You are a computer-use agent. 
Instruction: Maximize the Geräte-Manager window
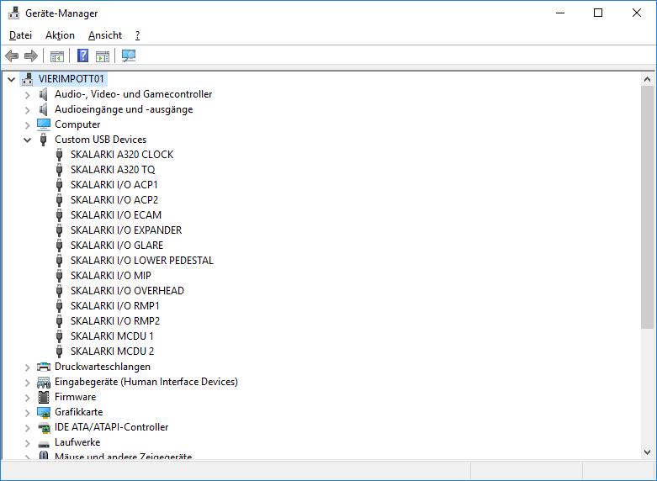[598, 13]
